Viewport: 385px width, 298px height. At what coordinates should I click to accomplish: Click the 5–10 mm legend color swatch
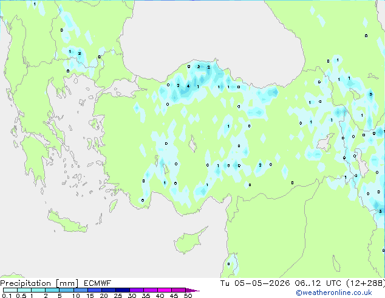pyautogui.click(x=66, y=290)
